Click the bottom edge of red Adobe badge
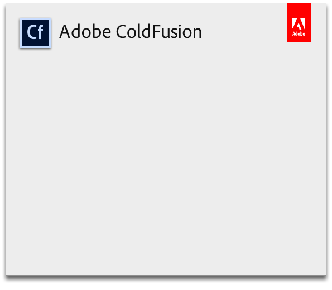This screenshot has width=332, height=290. [299, 41]
